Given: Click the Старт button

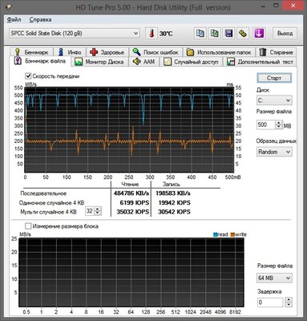Looking at the screenshot, I should click(274, 78).
